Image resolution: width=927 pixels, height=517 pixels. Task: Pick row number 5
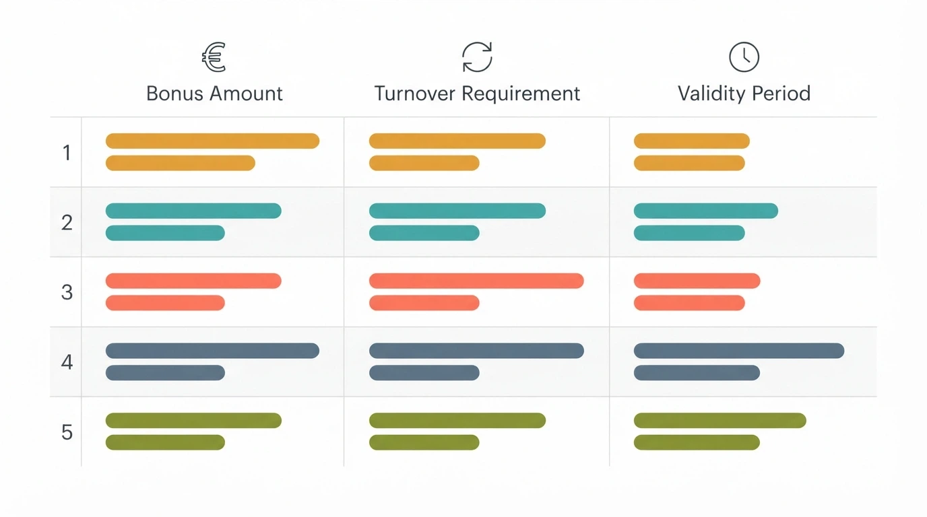67,432
